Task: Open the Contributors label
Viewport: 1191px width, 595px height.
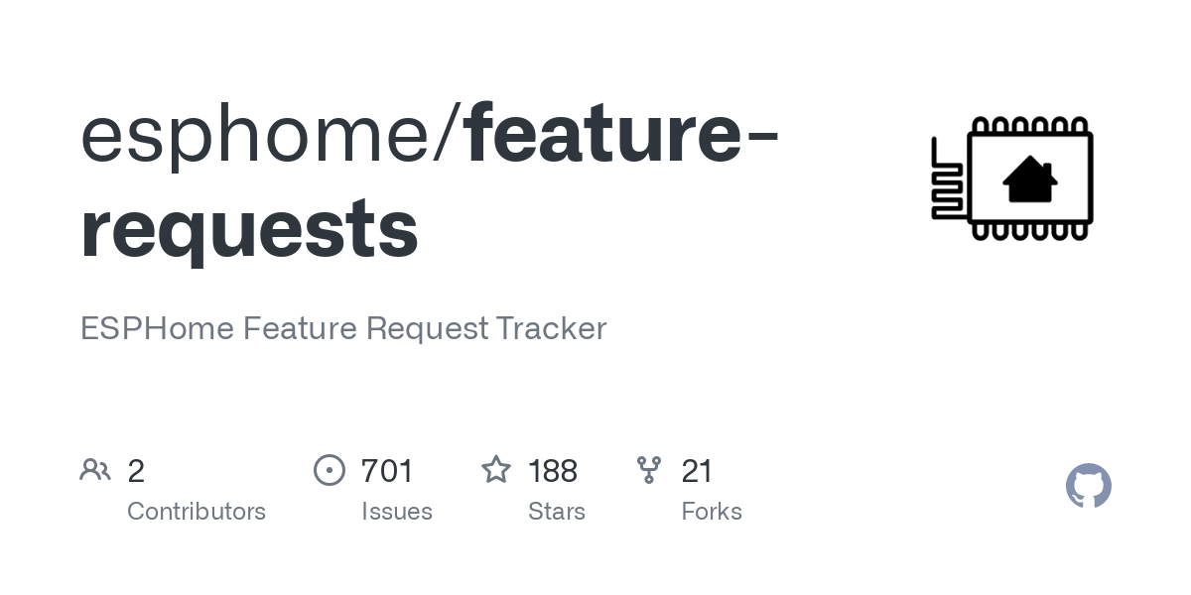Action: pyautogui.click(x=197, y=512)
